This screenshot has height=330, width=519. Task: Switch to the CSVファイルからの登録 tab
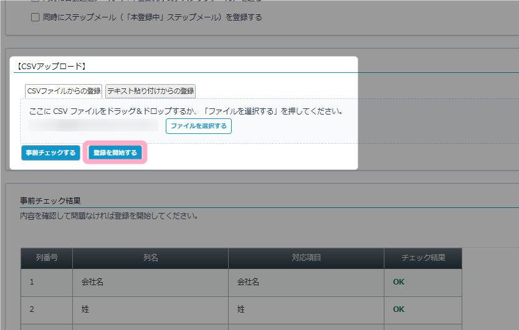[x=64, y=91]
